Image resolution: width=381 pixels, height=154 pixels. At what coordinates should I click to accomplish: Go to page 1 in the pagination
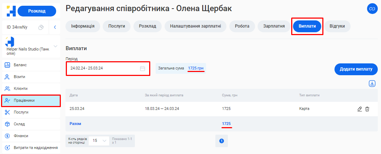(221, 141)
